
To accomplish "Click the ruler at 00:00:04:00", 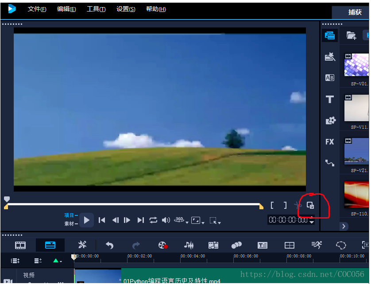I will coord(193,256).
